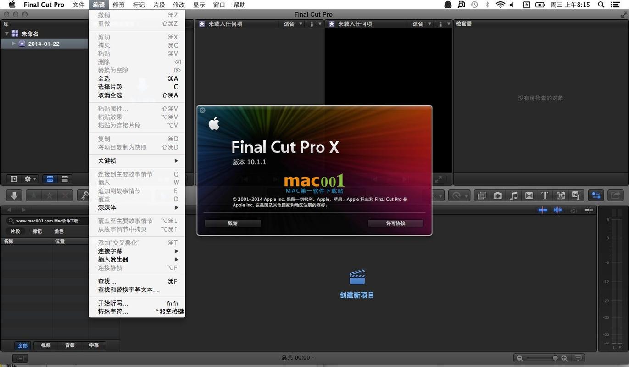Click viewer full-screen expand arrows icon
629x367 pixels.
439,179
